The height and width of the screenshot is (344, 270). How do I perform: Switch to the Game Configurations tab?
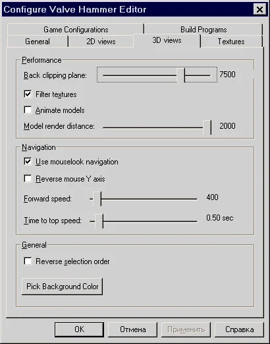pos(76,29)
